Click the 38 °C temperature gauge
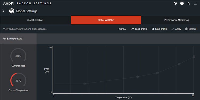 click(18, 80)
